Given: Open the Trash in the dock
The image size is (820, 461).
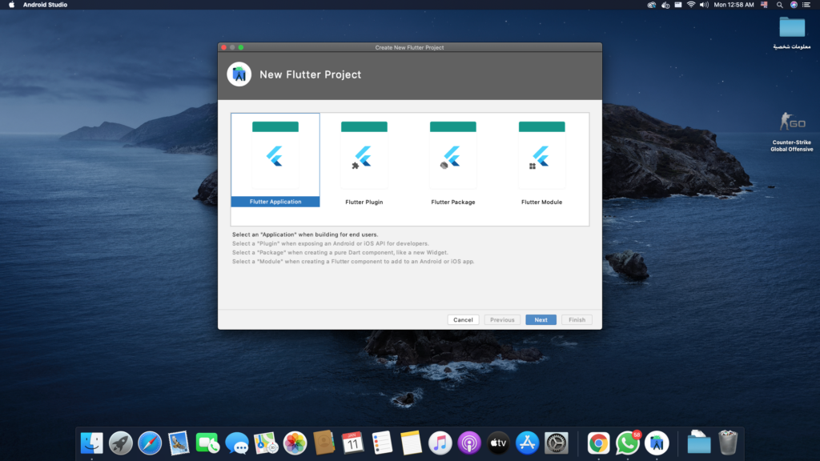Looking at the screenshot, I should pos(728,443).
